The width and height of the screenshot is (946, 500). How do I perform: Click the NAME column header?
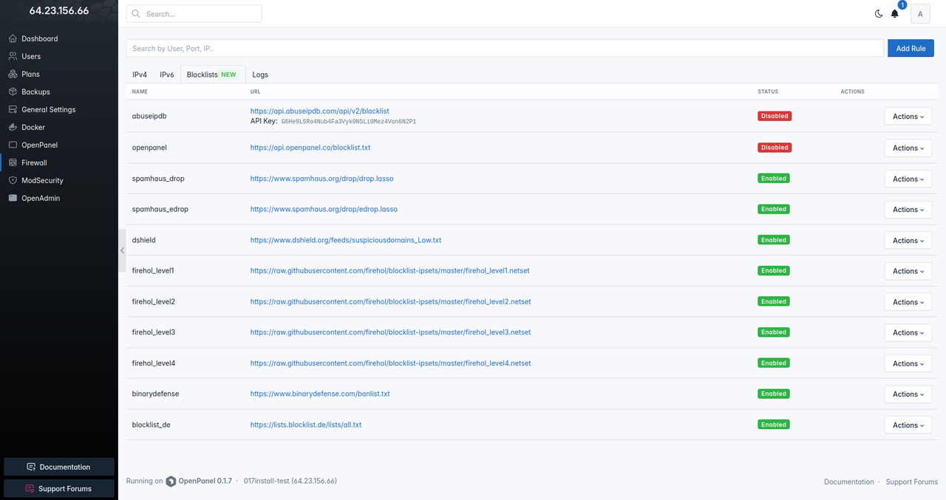[x=140, y=92]
